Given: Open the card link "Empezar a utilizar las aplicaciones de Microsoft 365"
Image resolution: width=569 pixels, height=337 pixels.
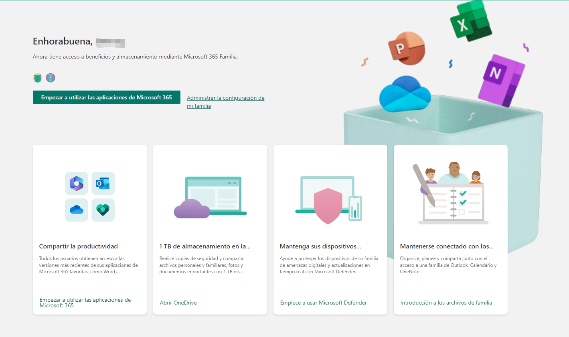Looking at the screenshot, I should click(85, 303).
